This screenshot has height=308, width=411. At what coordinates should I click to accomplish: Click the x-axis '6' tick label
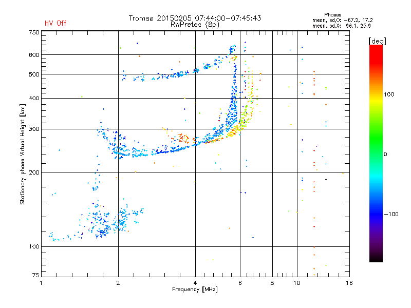tap(240, 283)
